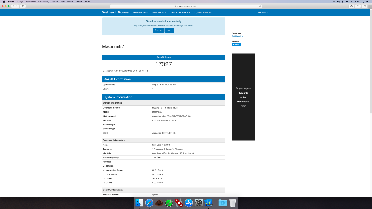Click the Macmini8,1 page heading
This screenshot has height=209, width=372.
point(114,46)
